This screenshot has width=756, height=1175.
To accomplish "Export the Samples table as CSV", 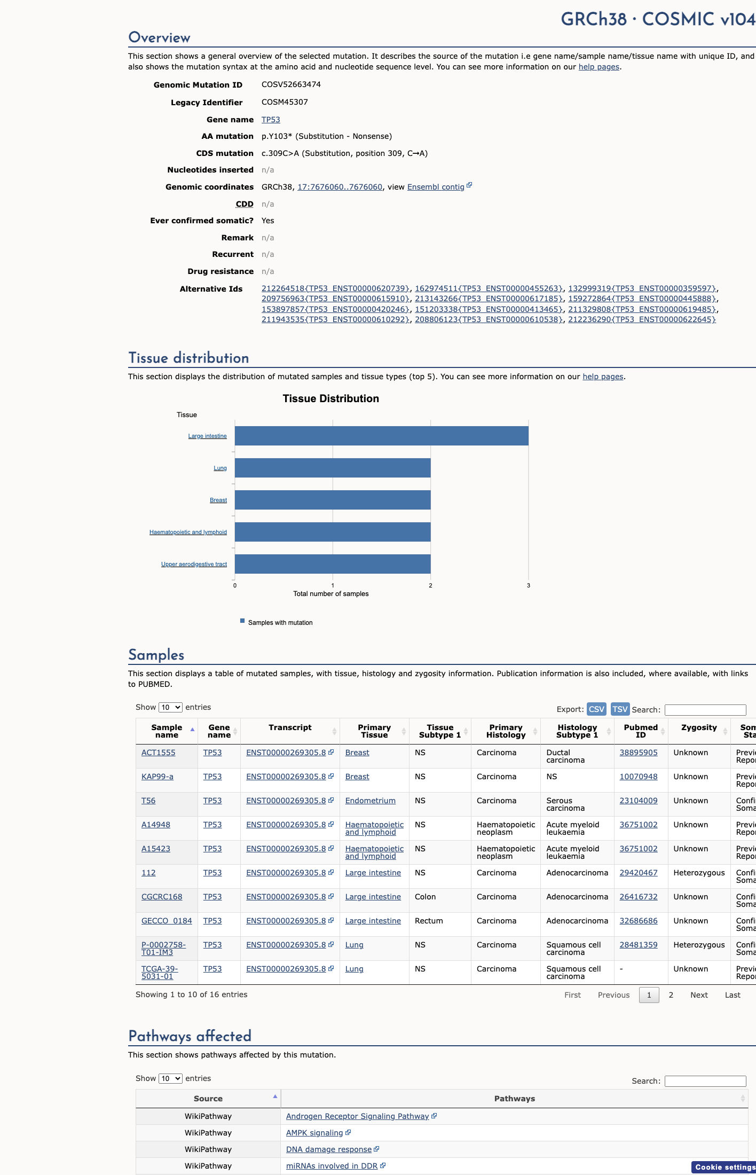I will pyautogui.click(x=596, y=709).
